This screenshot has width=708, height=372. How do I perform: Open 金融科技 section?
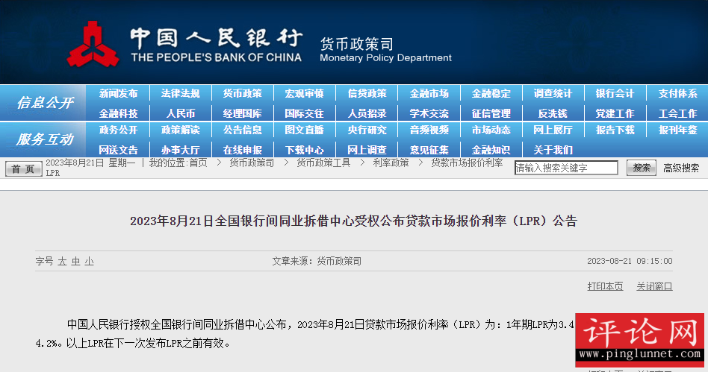[118, 113]
